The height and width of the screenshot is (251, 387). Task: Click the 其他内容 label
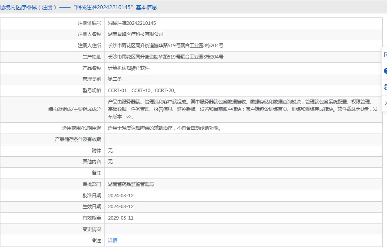tap(91, 162)
